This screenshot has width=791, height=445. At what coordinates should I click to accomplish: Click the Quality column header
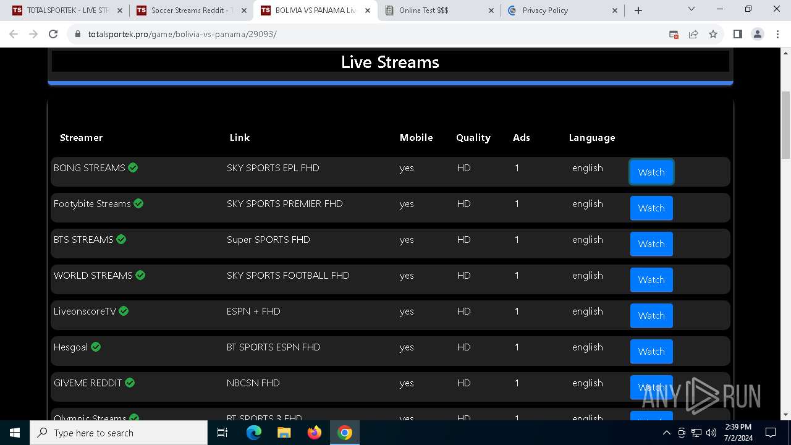[473, 137]
